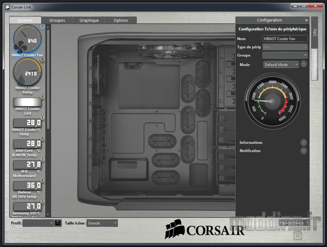Screen dimensions: 327x247
Task: Click the badge numbered 9 on Intel Core readout
Action: (43, 138)
